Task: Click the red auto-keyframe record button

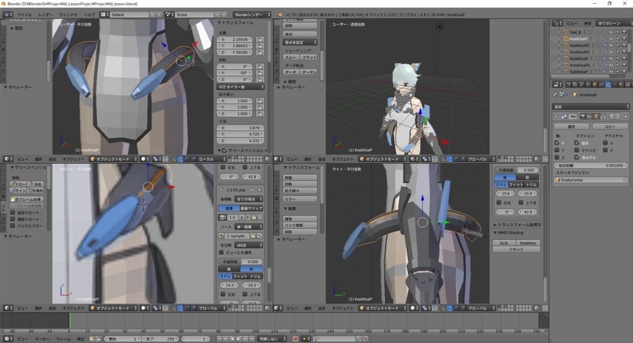Action: pos(295,339)
